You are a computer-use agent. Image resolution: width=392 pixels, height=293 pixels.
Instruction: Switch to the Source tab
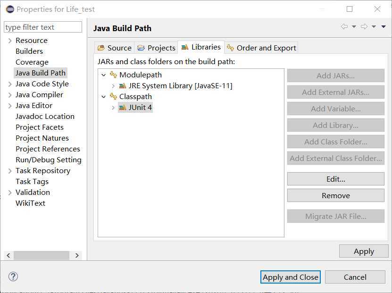point(115,48)
